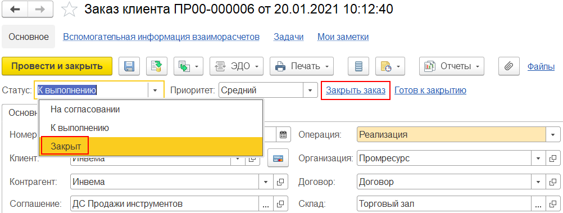Click the Контрагент field Инвема
This screenshot has height=213, width=563.
(165, 182)
